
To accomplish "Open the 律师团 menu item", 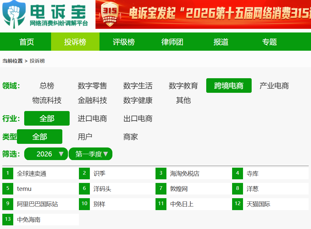I will click(172, 42).
